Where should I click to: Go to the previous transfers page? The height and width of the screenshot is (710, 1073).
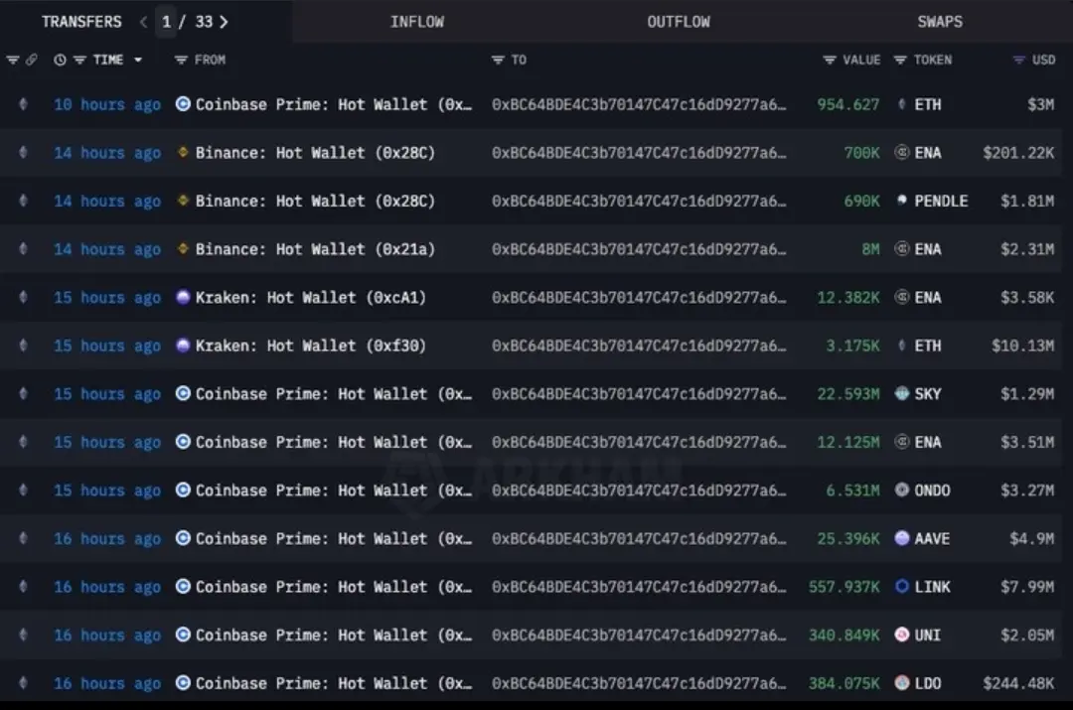coord(143,22)
